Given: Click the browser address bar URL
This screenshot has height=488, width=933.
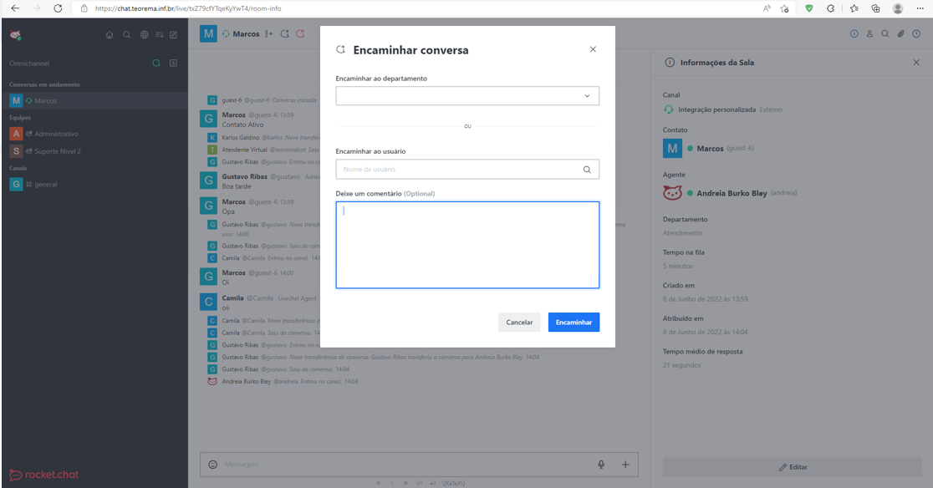Looking at the screenshot, I should [x=188, y=8].
